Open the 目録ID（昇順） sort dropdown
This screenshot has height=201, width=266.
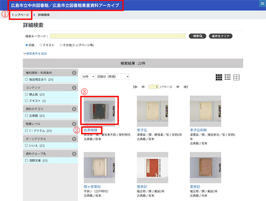(113, 77)
